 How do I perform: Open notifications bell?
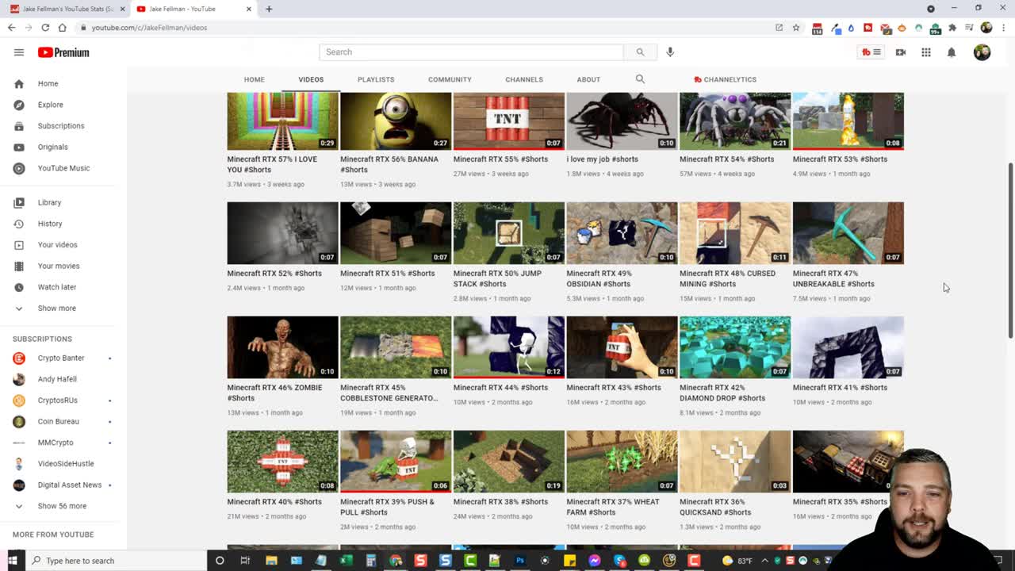952,52
